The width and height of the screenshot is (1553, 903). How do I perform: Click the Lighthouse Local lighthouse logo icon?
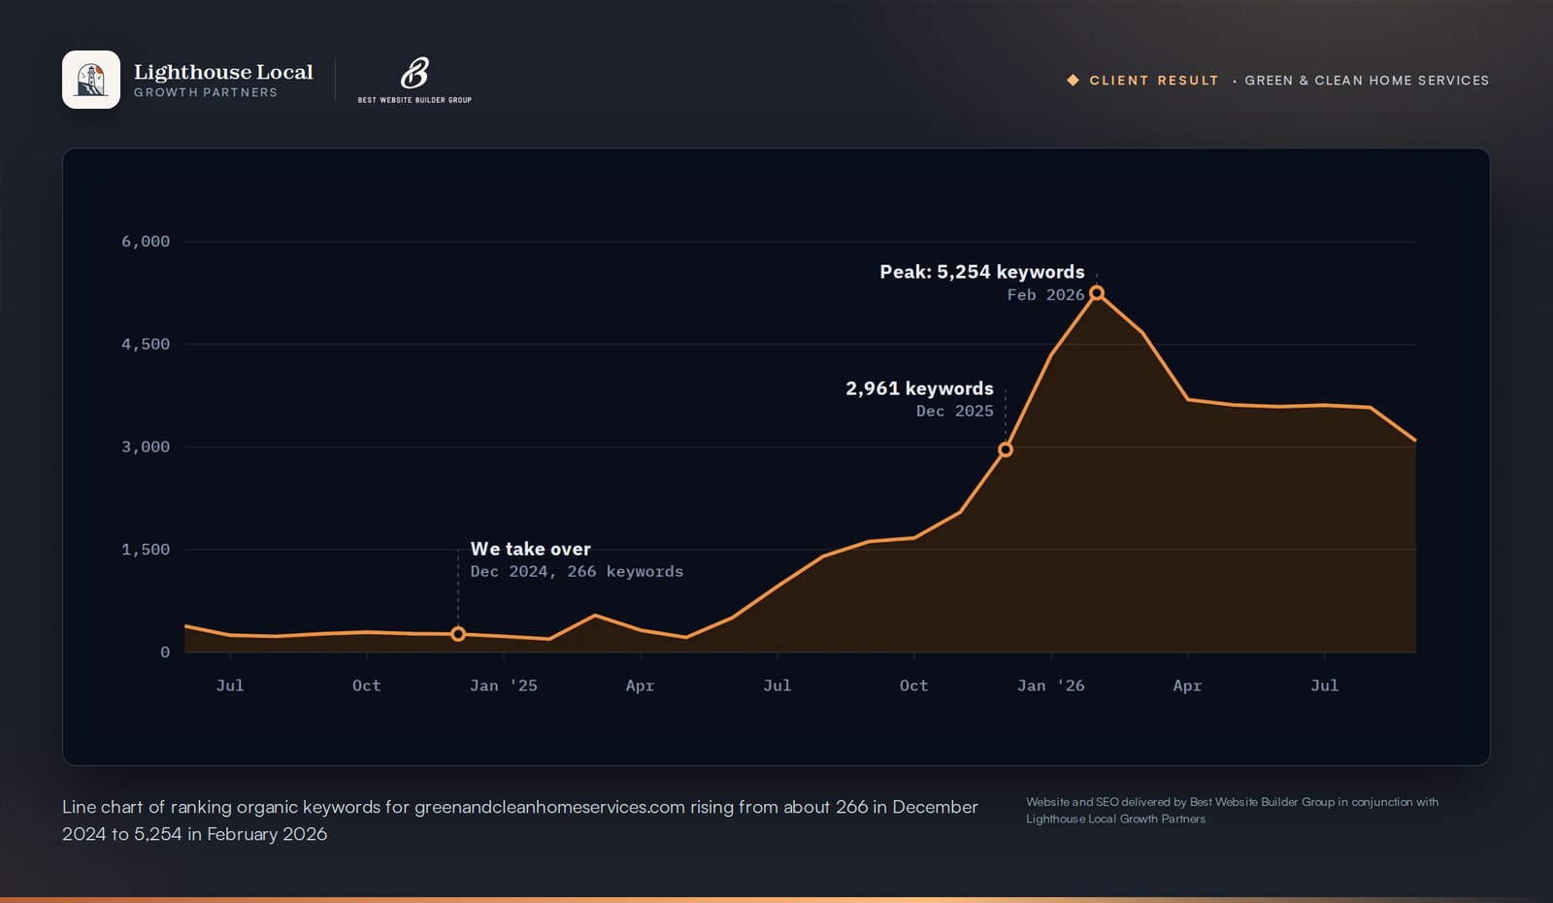coord(91,80)
